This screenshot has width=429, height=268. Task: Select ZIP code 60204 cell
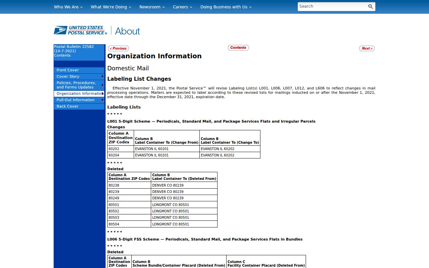coord(121,155)
